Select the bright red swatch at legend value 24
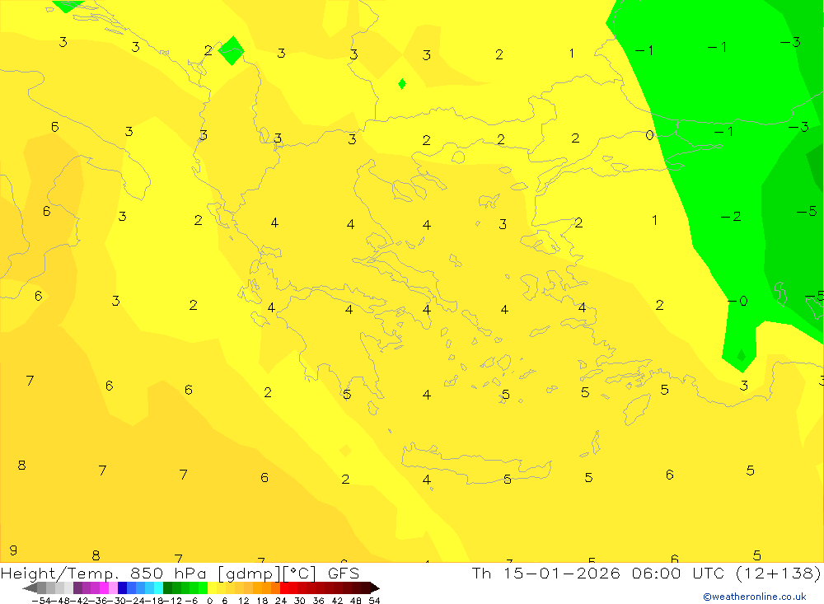 284,588
